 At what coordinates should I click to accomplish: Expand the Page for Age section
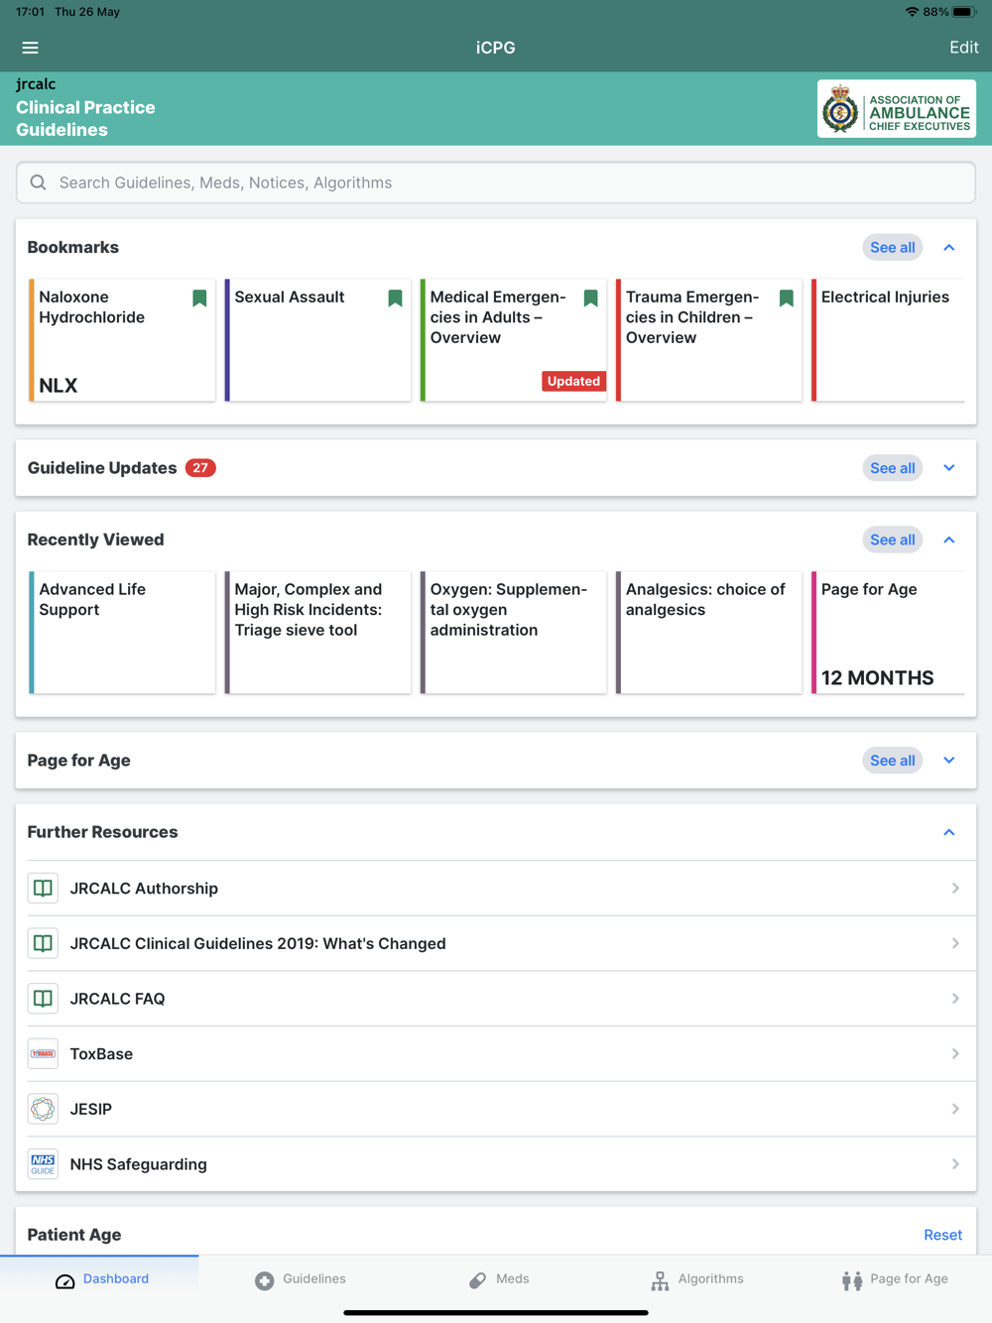pyautogui.click(x=949, y=761)
